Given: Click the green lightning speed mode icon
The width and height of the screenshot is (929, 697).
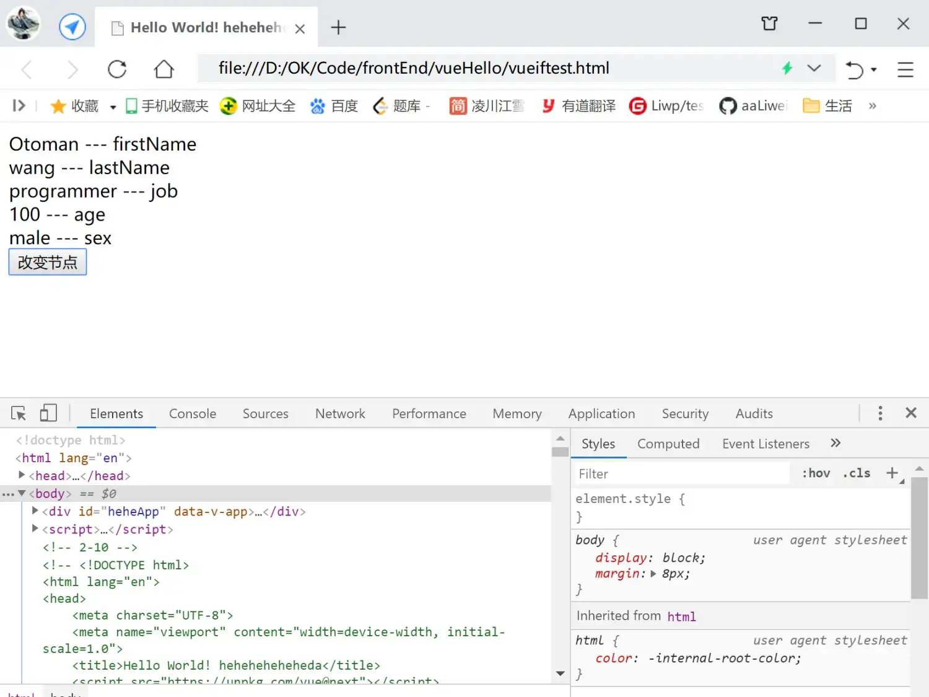Looking at the screenshot, I should click(x=787, y=68).
